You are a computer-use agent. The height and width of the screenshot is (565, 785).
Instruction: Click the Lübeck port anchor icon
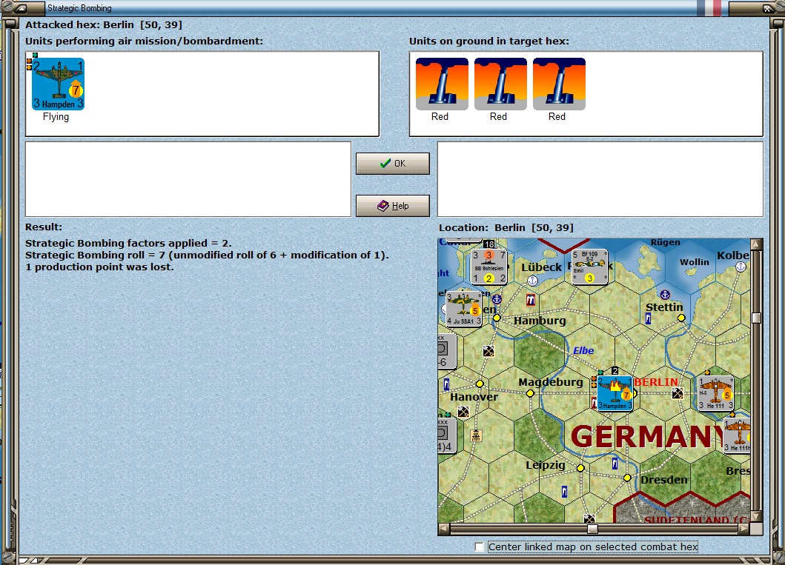click(x=533, y=281)
